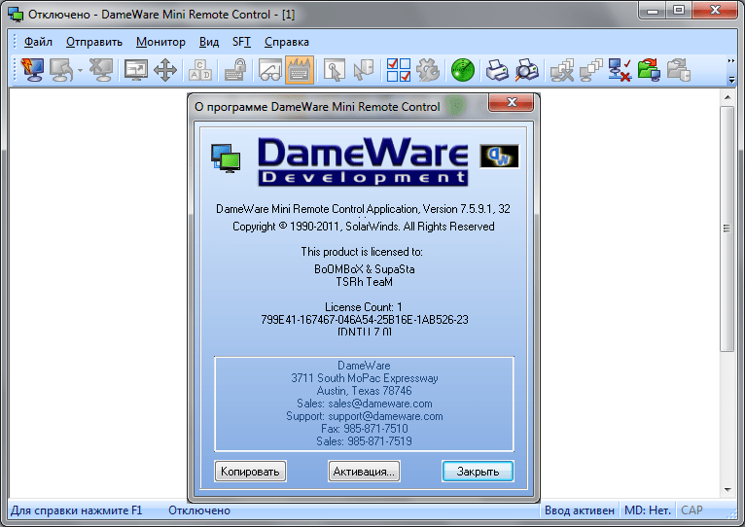
Task: Click the print preview magnifier icon
Action: click(x=526, y=70)
